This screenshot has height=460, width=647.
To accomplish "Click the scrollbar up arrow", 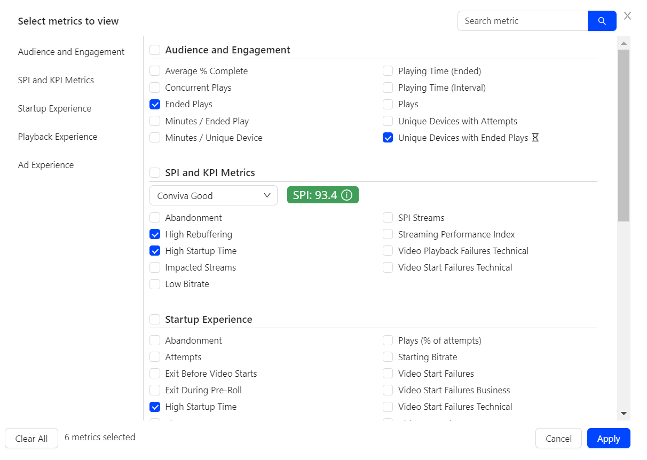I will 624,43.
